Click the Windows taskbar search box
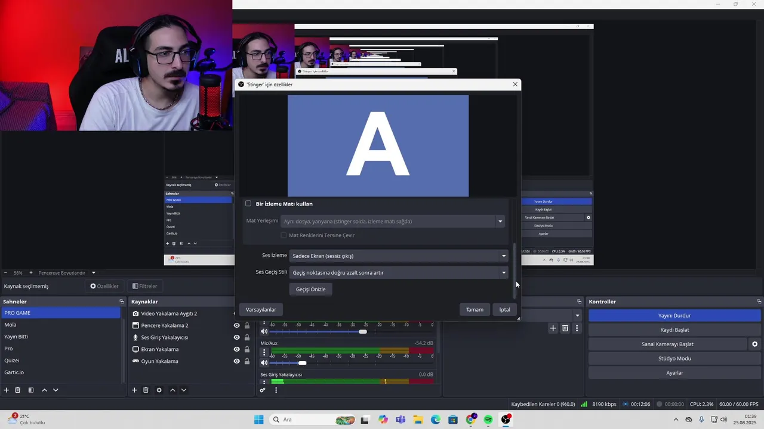 tap(313, 419)
